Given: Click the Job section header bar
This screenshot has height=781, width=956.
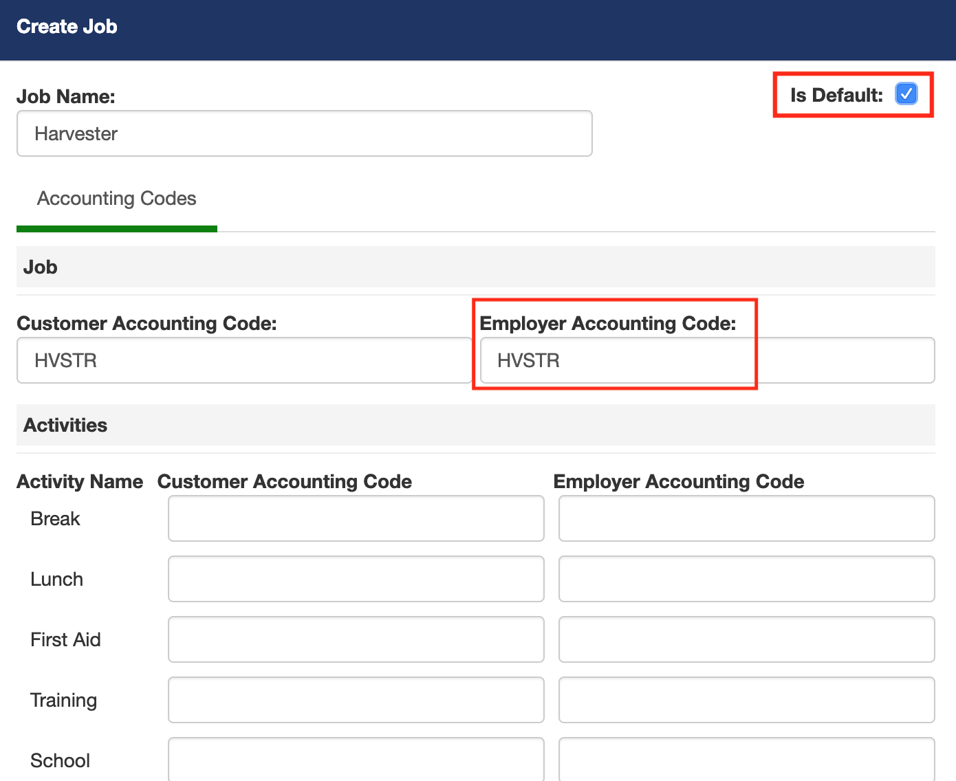Looking at the screenshot, I should (475, 267).
